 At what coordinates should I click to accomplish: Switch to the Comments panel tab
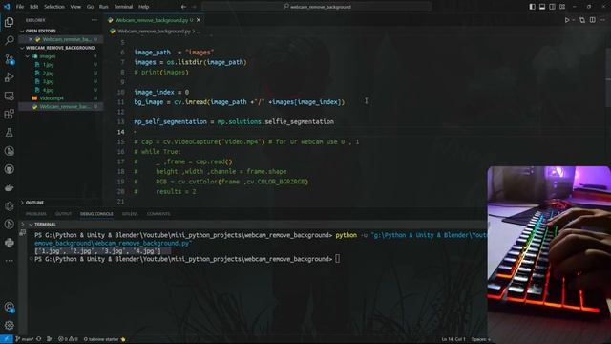tap(158, 214)
